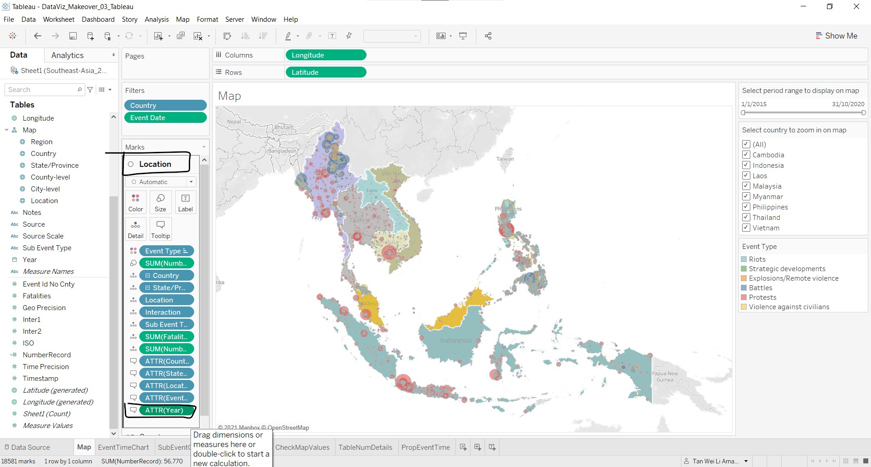Click the Swap rows and columns icon
Image resolution: width=871 pixels, height=467 pixels.
(x=227, y=36)
